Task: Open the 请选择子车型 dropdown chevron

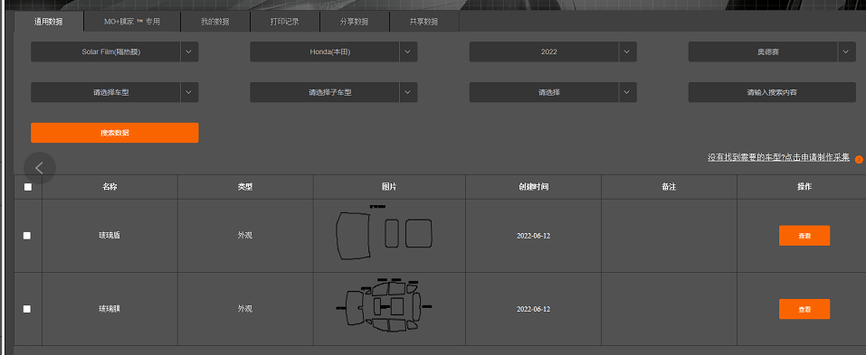Action: tap(408, 93)
